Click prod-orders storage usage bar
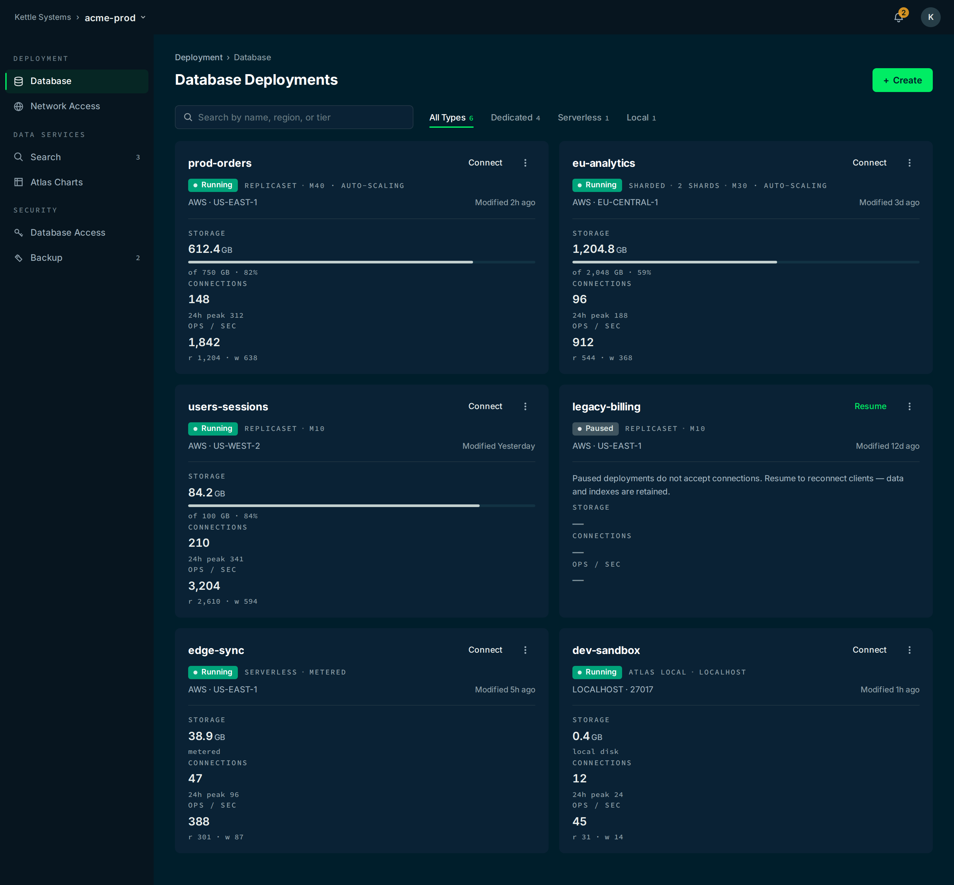This screenshot has height=885, width=954. pos(361,262)
